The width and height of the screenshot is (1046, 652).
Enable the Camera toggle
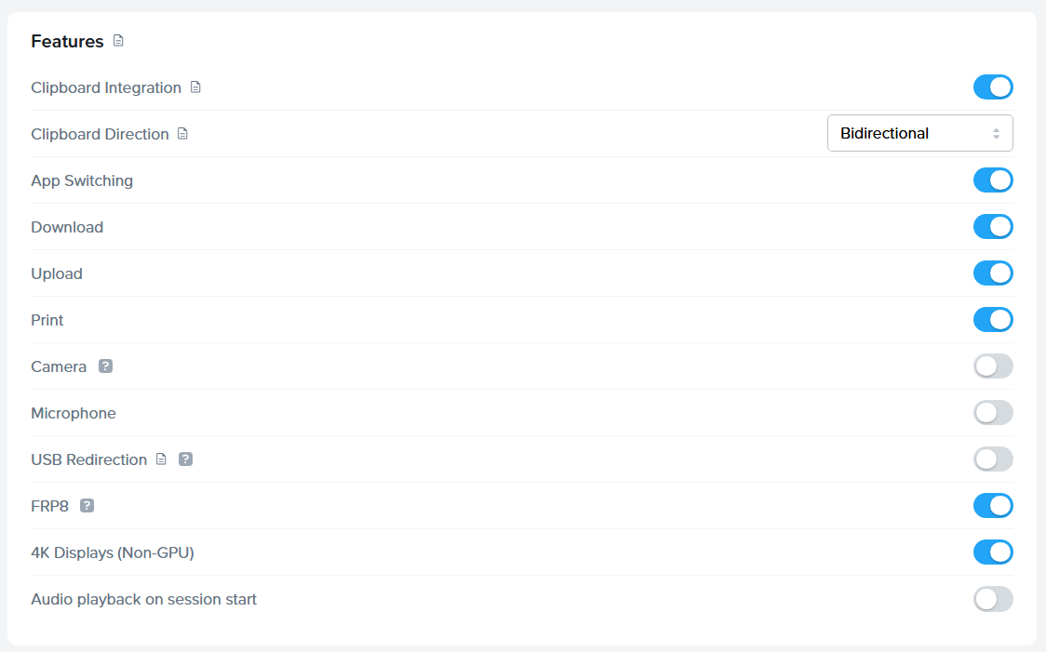click(x=993, y=366)
